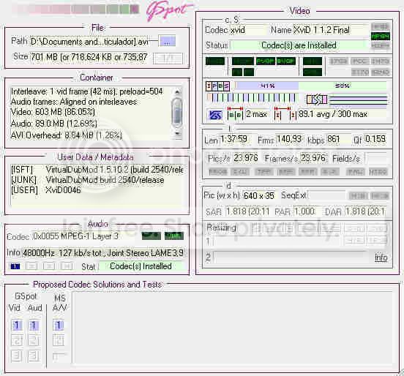Run MS A/V test 1

[59, 326]
